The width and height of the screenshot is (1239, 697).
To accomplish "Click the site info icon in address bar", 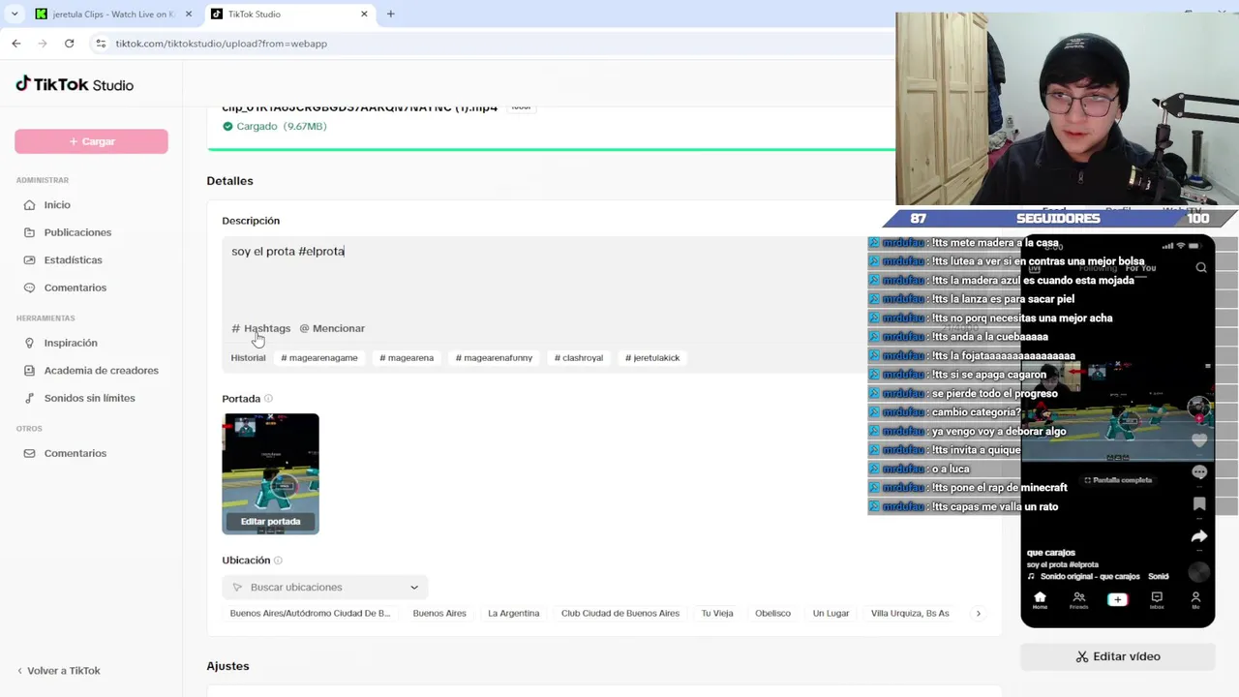I will tap(101, 44).
